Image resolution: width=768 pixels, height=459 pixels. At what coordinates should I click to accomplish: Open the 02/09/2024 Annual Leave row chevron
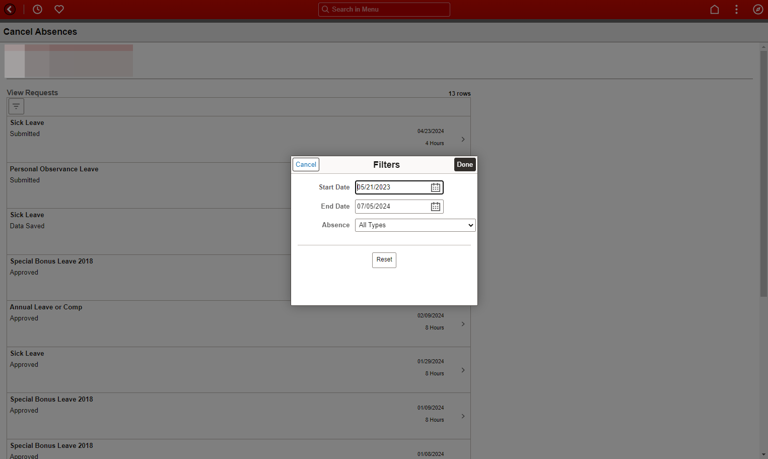(x=463, y=324)
